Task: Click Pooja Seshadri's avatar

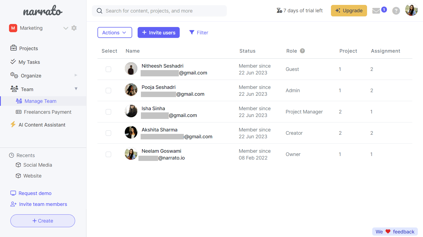Action: tap(131, 90)
